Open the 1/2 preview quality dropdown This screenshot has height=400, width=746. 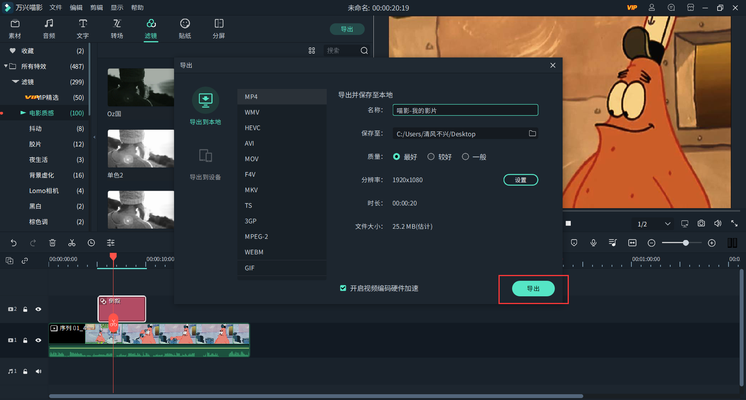(668, 223)
